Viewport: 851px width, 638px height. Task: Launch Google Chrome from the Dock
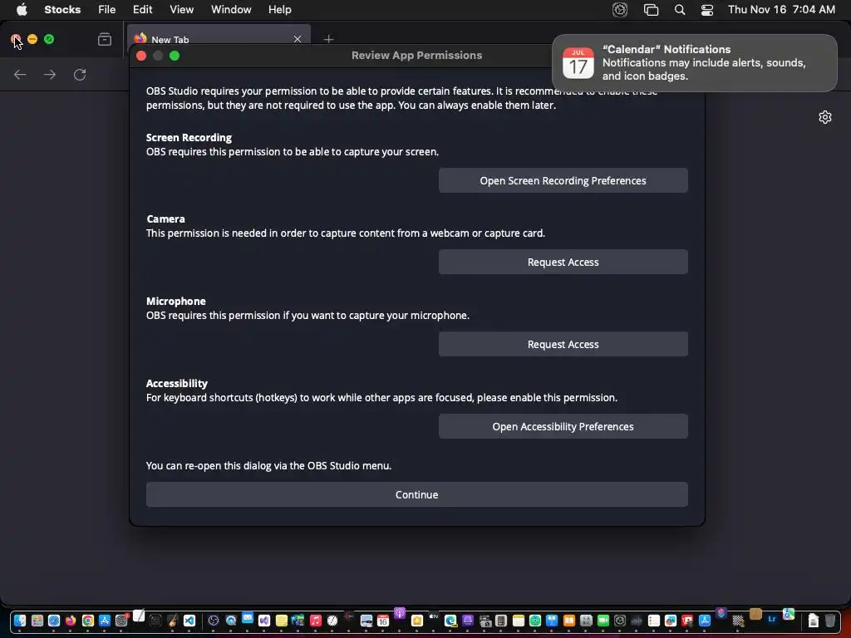coord(88,621)
